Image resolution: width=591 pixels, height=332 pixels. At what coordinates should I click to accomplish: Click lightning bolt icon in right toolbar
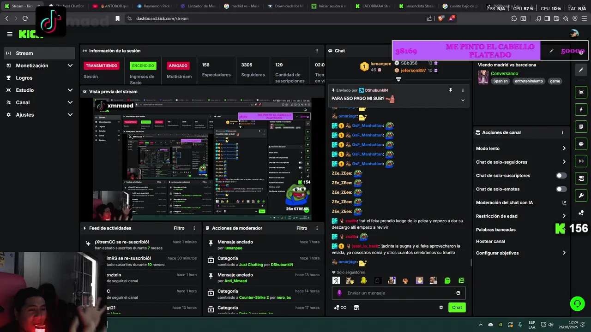click(581, 110)
